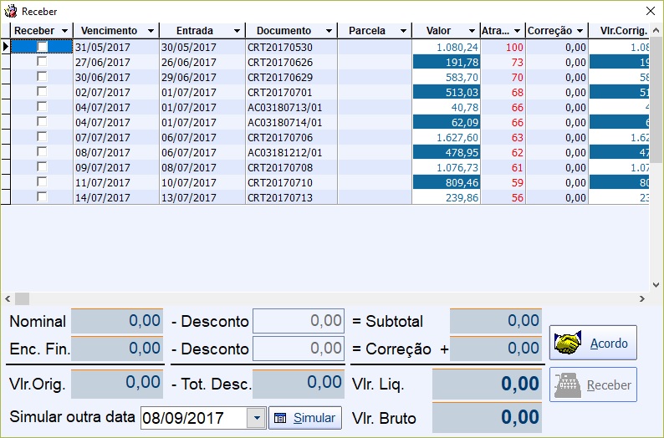Screen dimensions: 664x438
Task: Select Vencimento cell 09/07/2017
Action: point(116,167)
